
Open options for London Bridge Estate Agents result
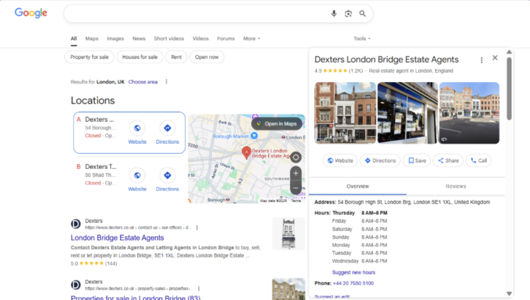197,228
